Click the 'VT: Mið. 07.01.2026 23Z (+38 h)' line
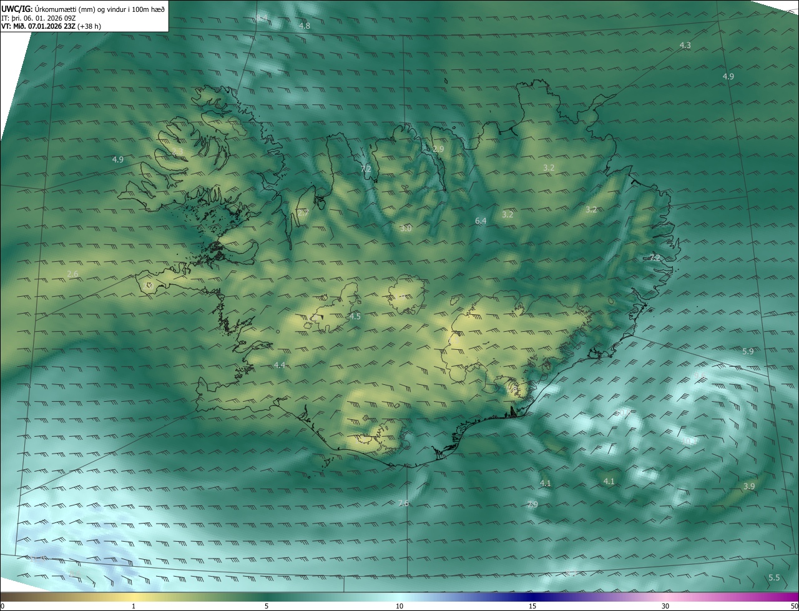 pos(51,26)
